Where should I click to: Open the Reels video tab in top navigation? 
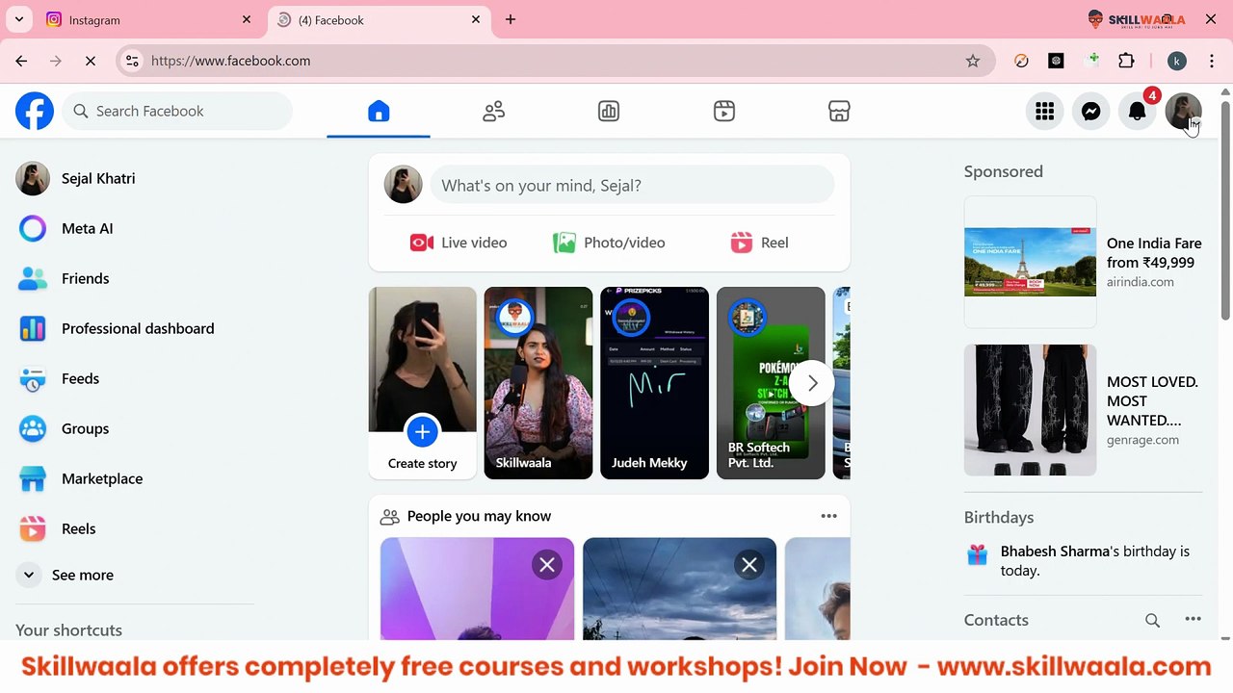724,112
